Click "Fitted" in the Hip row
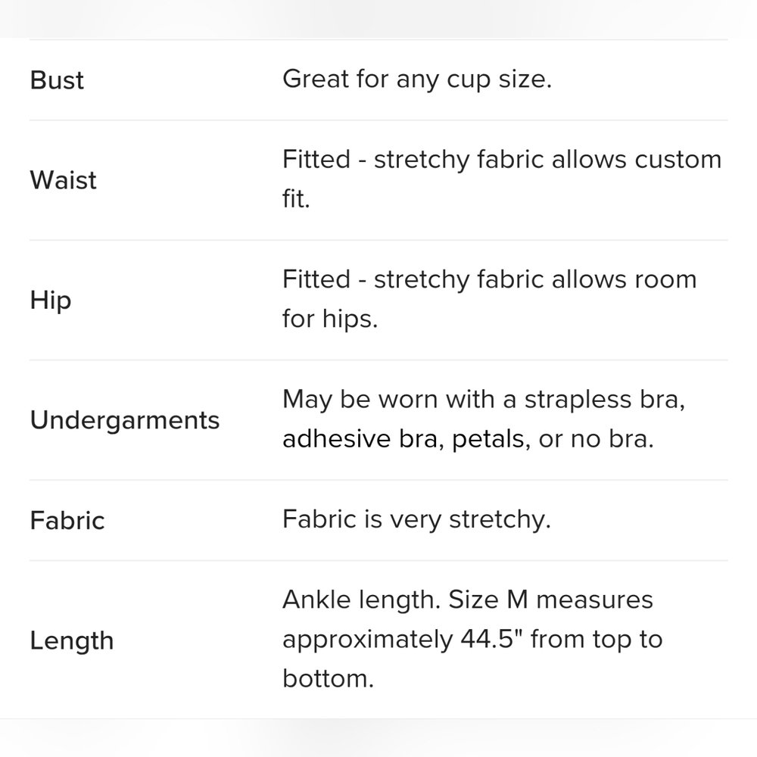This screenshot has height=757, width=757. point(316,279)
